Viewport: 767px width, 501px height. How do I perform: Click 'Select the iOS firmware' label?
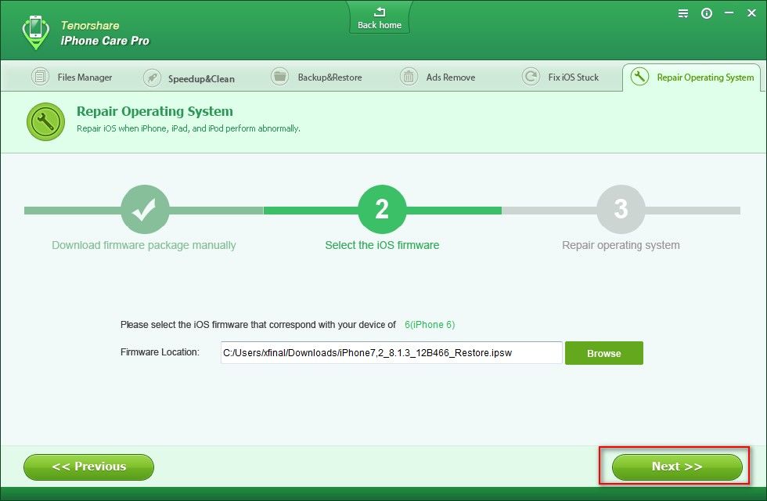(x=382, y=245)
